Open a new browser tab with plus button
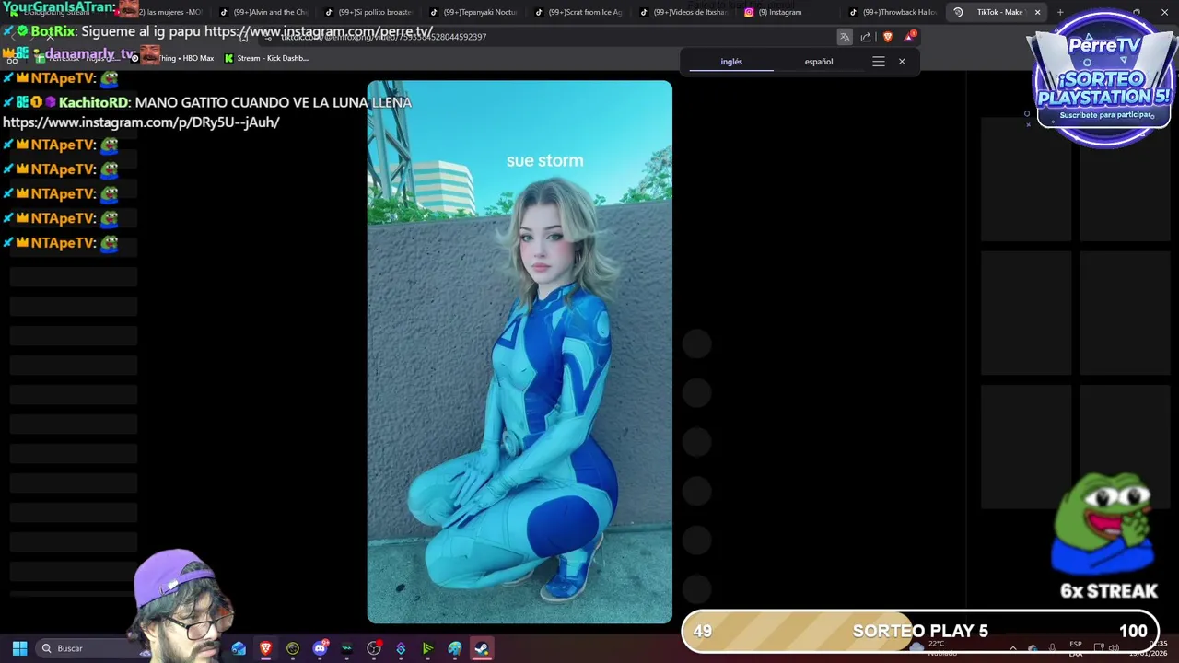The image size is (1179, 663). click(x=1059, y=12)
